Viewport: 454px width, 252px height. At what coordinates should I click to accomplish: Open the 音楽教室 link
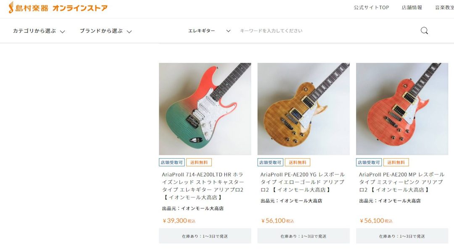click(444, 8)
